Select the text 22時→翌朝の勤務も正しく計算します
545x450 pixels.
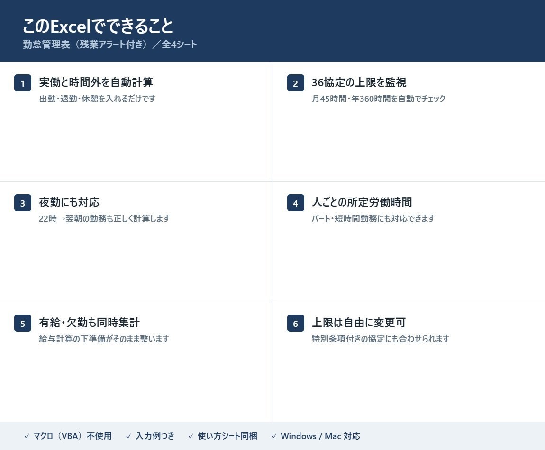point(104,218)
